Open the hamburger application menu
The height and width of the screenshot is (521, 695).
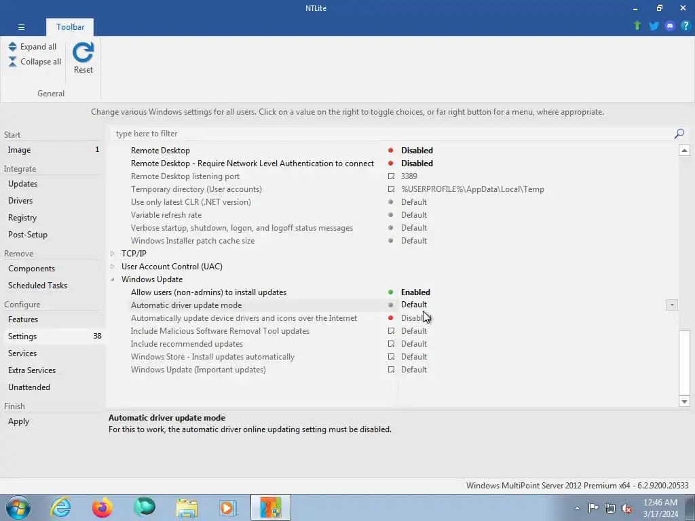click(x=21, y=27)
